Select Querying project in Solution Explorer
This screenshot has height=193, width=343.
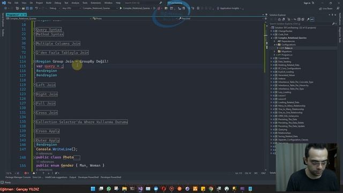click(282, 130)
